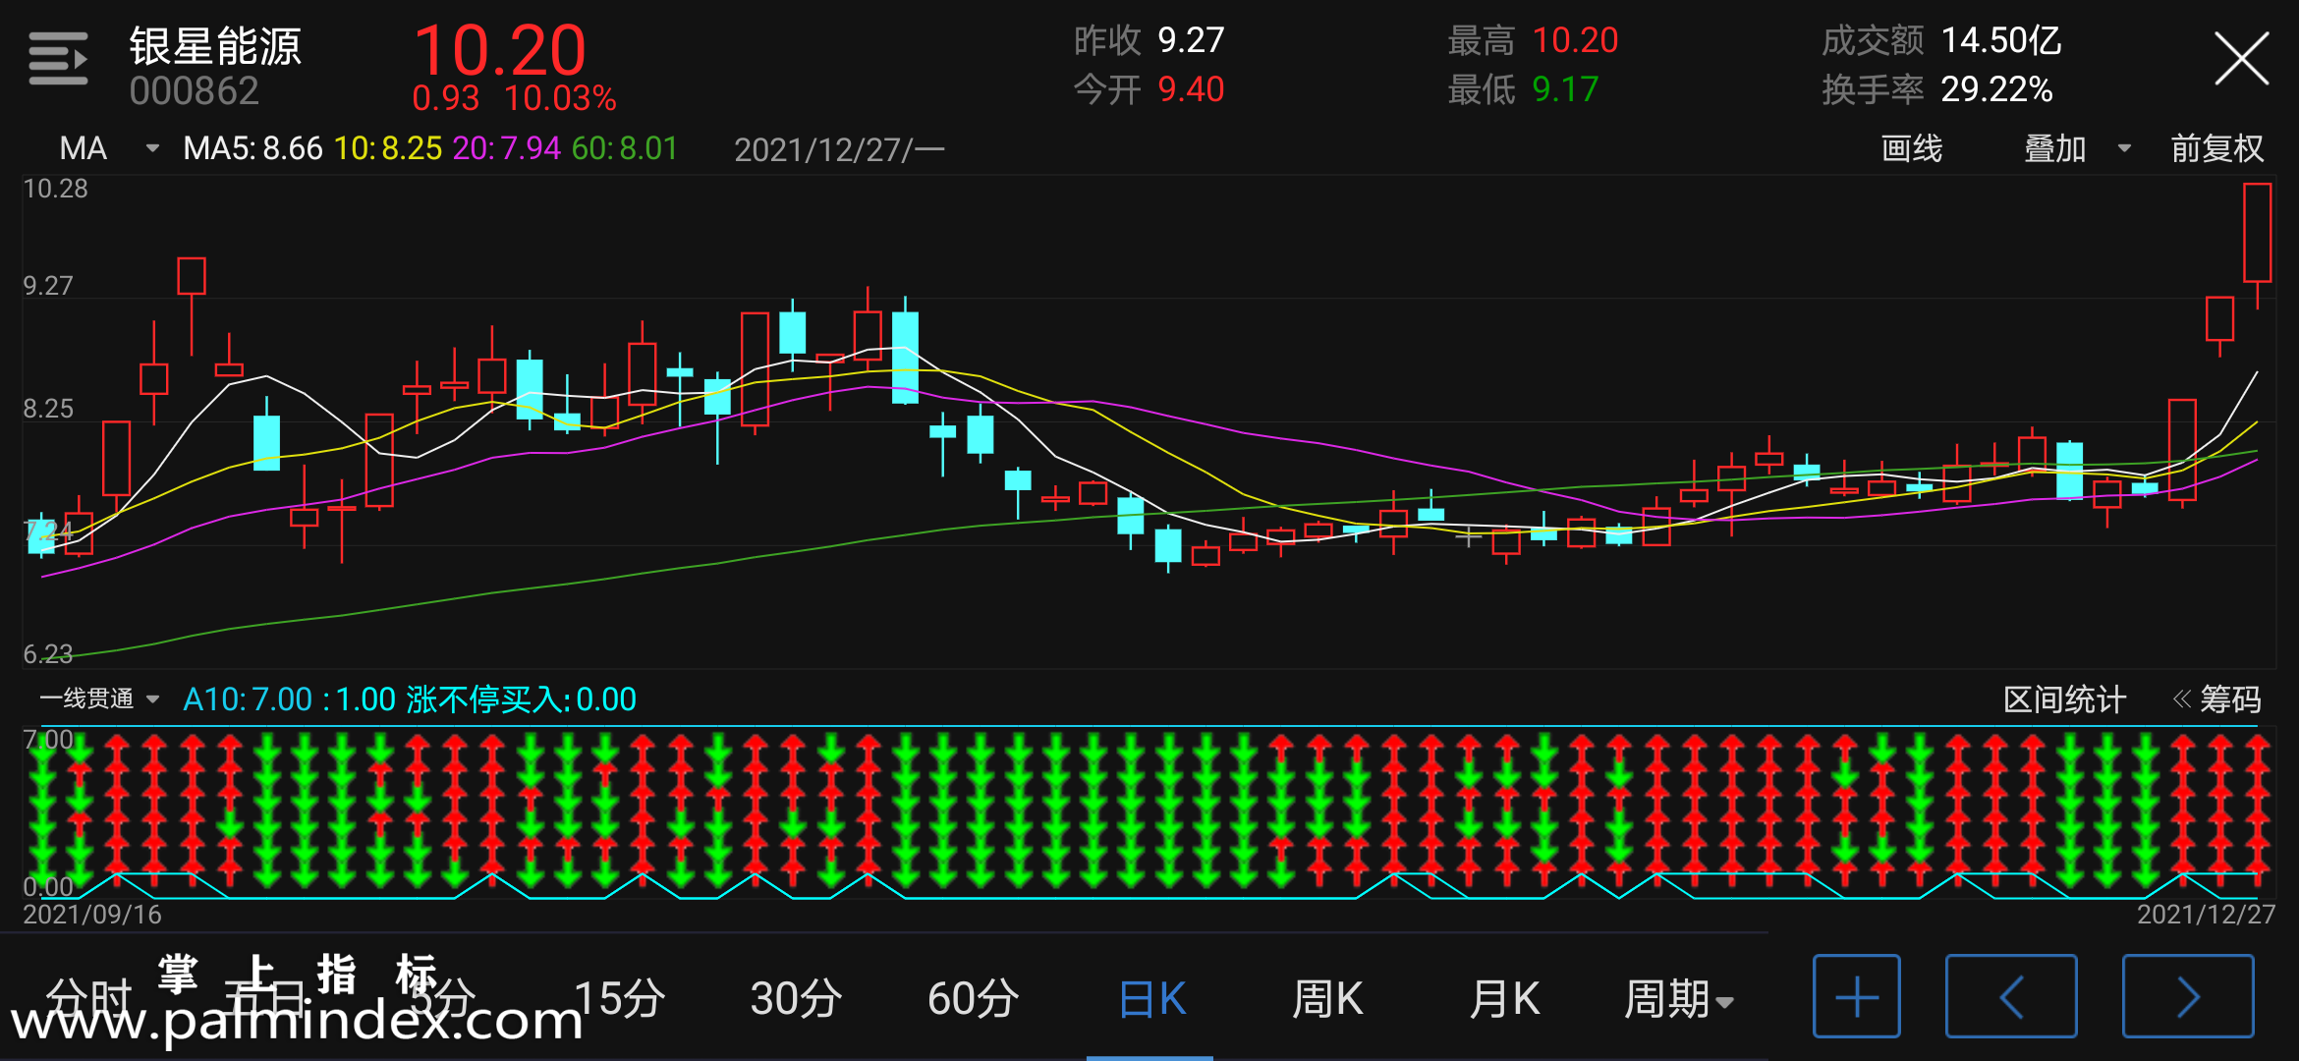Tap the 画线 drawing tool button

(1911, 148)
